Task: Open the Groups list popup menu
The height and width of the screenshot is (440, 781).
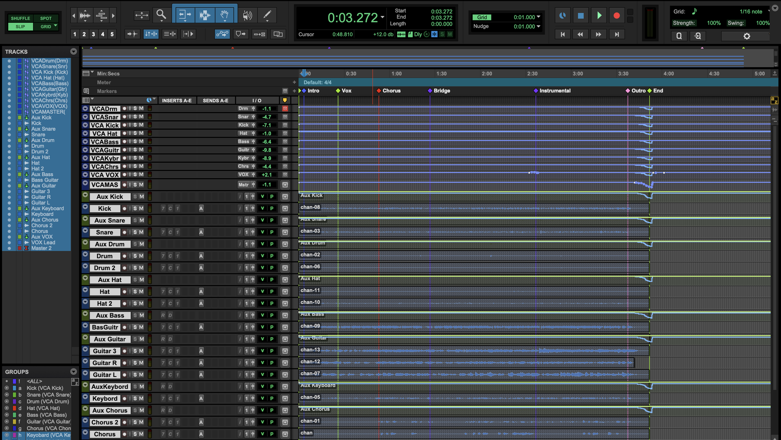Action: coord(73,372)
